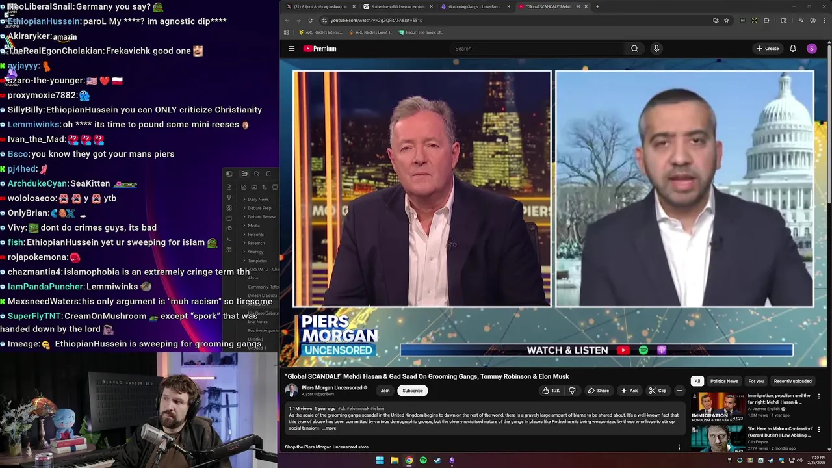Image resolution: width=832 pixels, height=468 pixels.
Task: Expand the Debate Review folder
Action: (261, 216)
